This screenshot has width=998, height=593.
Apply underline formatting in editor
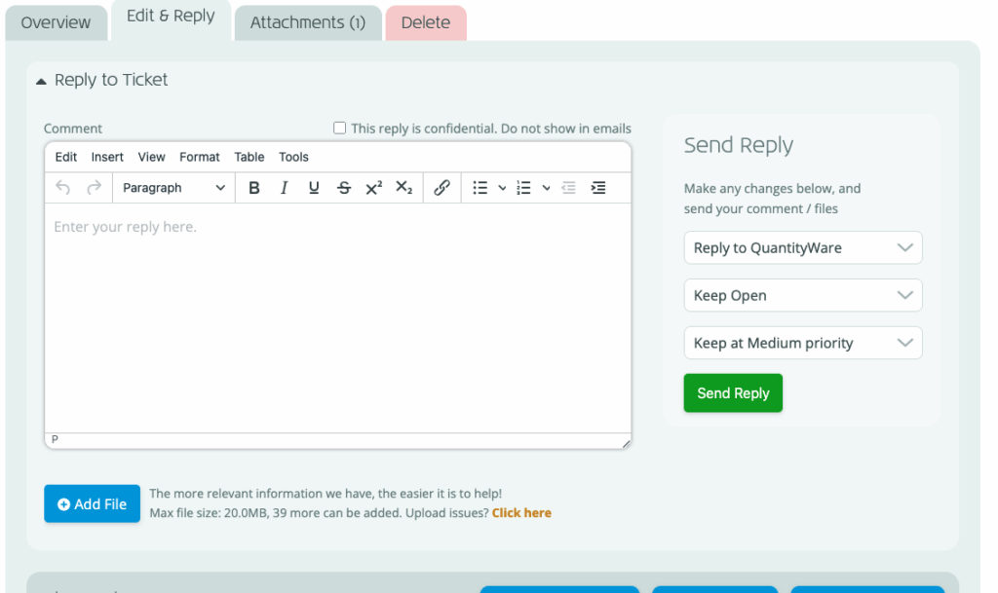314,188
